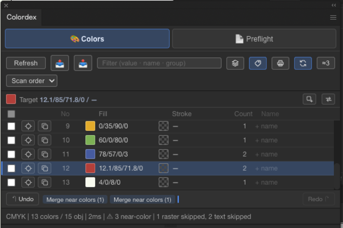Toggle the select-all checkbox in header
Image resolution: width=343 pixels, height=228 pixels.
[11, 114]
